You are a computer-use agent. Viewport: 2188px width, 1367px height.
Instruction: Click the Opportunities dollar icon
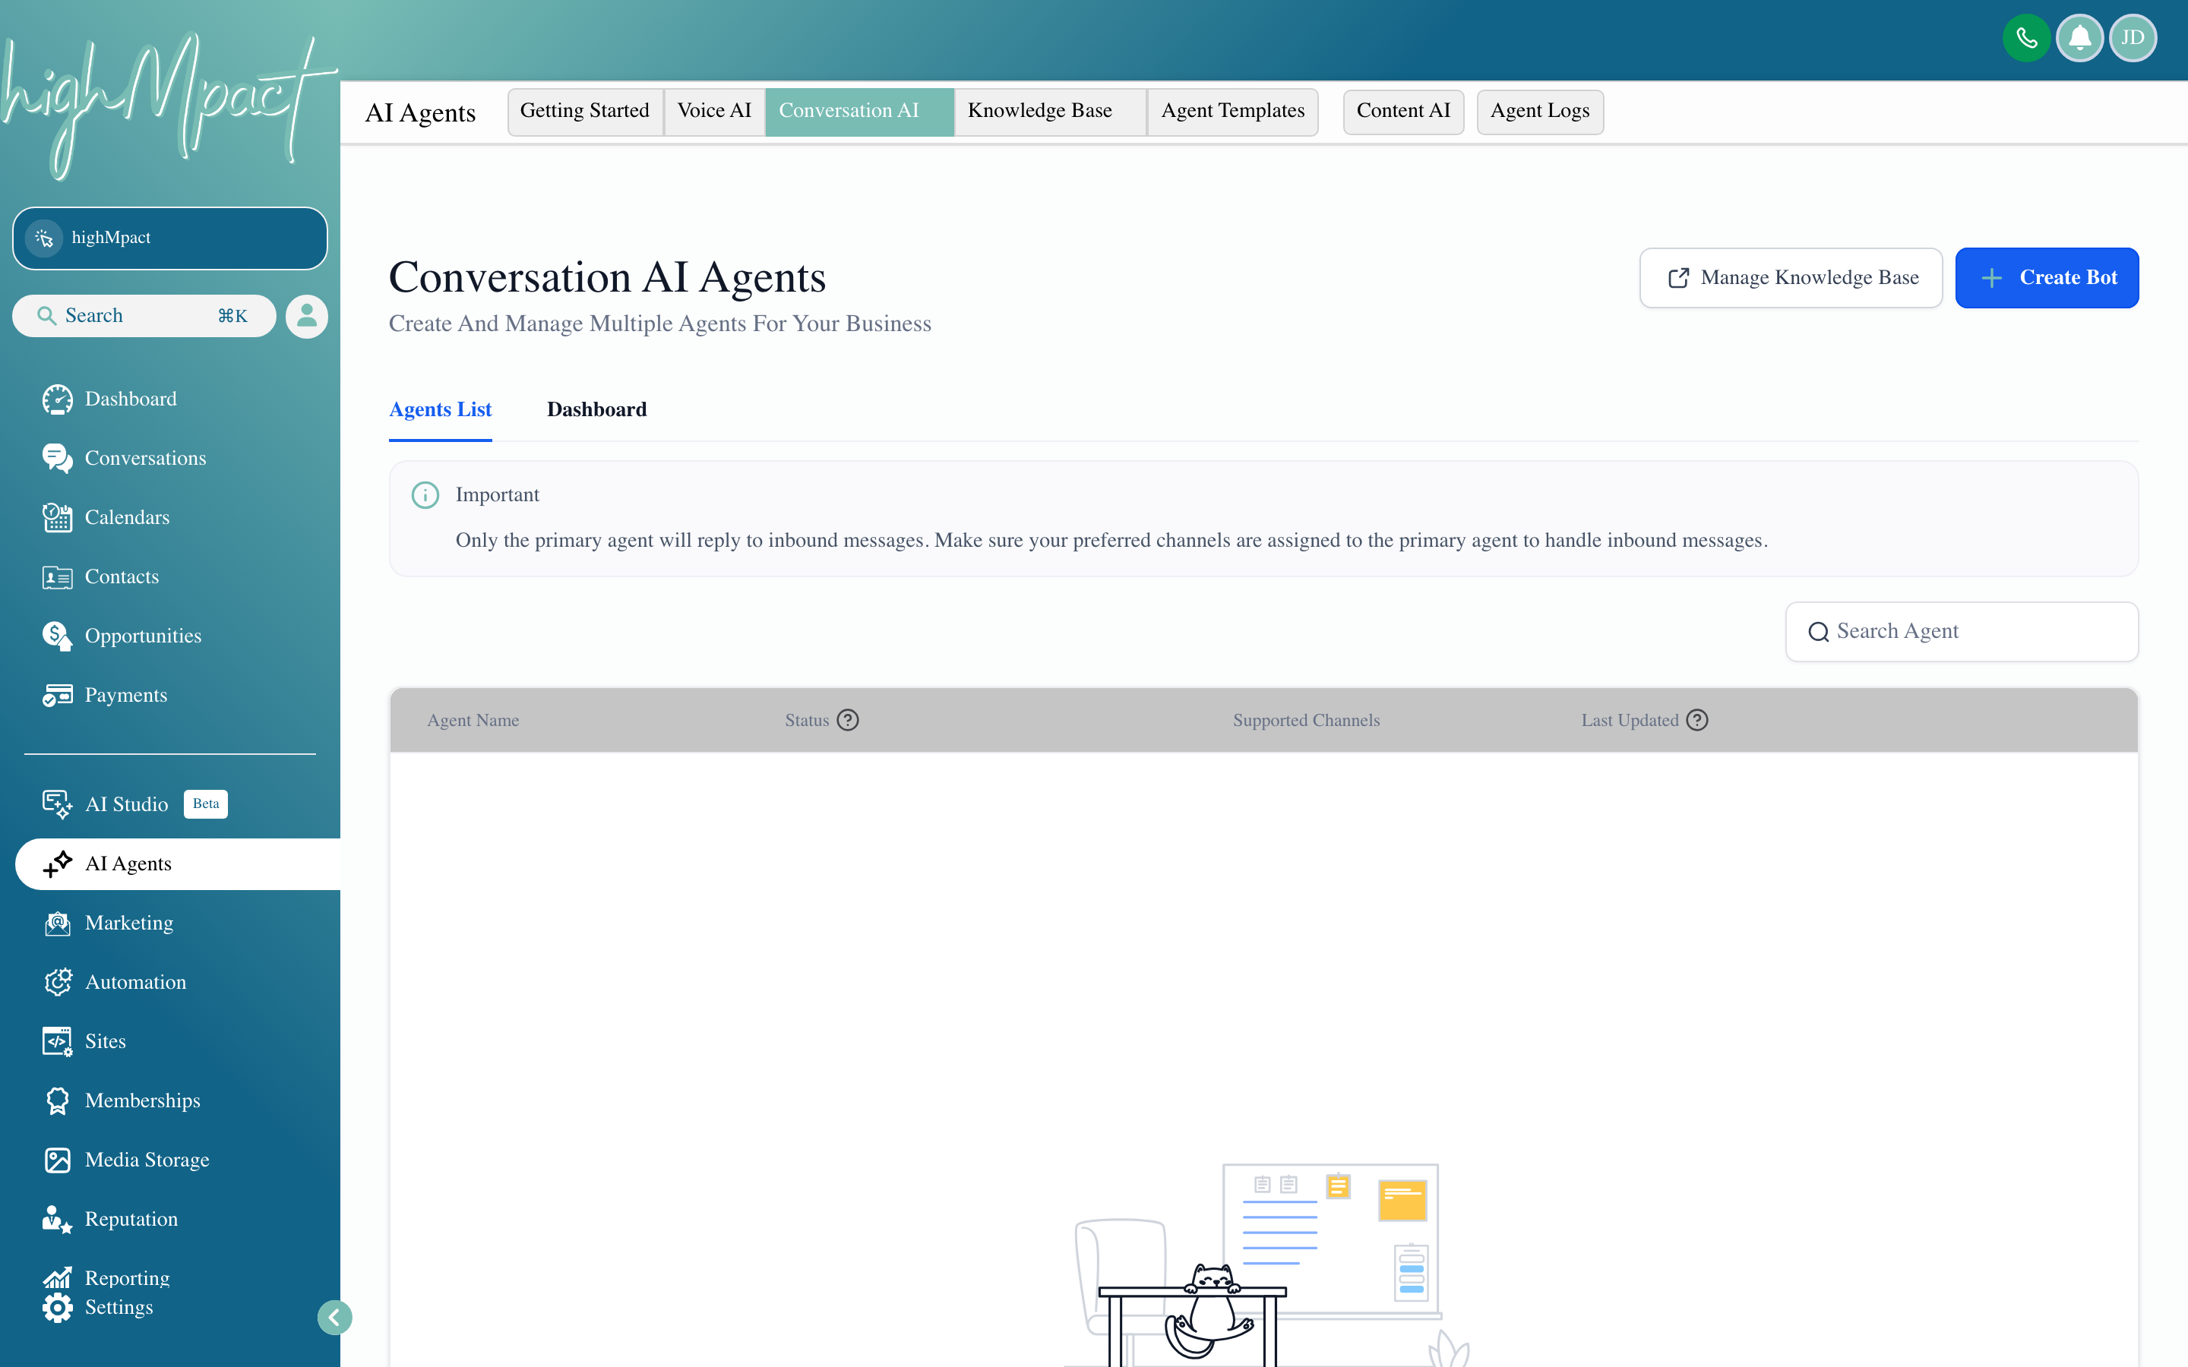click(x=57, y=636)
